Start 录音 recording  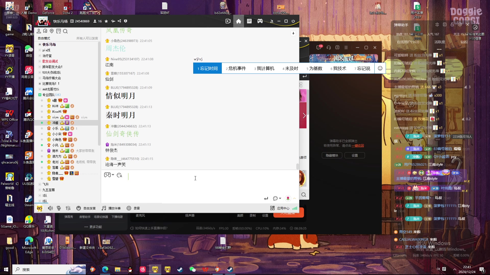coord(133,208)
